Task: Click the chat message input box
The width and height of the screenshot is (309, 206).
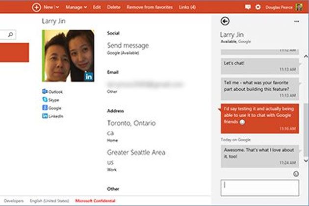Action: pos(259,188)
